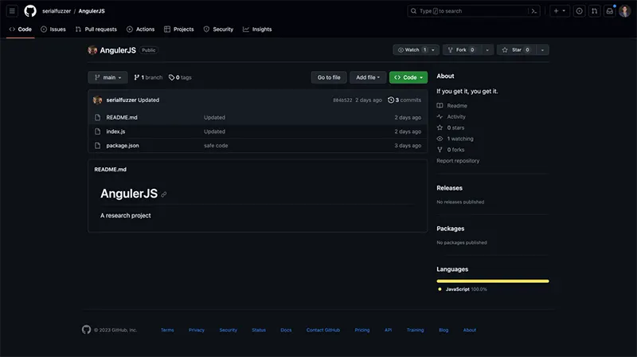Expand the Watch options dropdown arrow
The height and width of the screenshot is (357, 637).
pos(433,50)
